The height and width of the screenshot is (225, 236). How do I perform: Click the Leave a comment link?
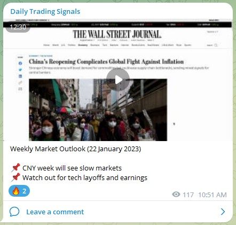coord(55,212)
